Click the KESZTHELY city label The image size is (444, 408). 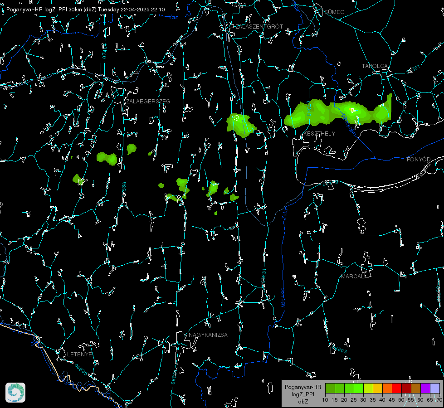click(x=319, y=134)
